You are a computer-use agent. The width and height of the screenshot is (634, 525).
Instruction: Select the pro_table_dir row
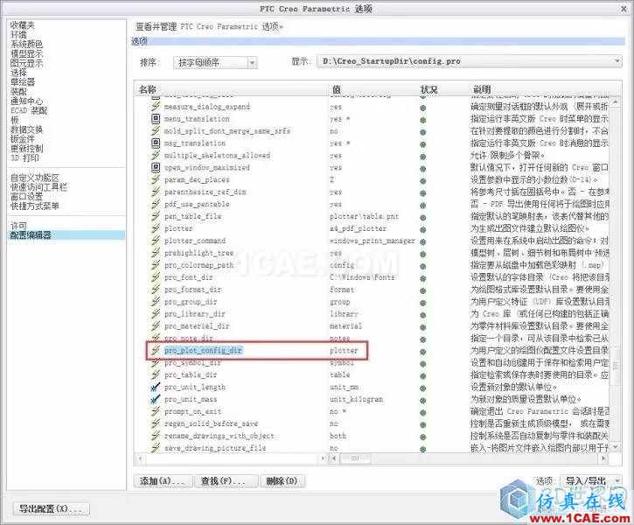pos(191,374)
